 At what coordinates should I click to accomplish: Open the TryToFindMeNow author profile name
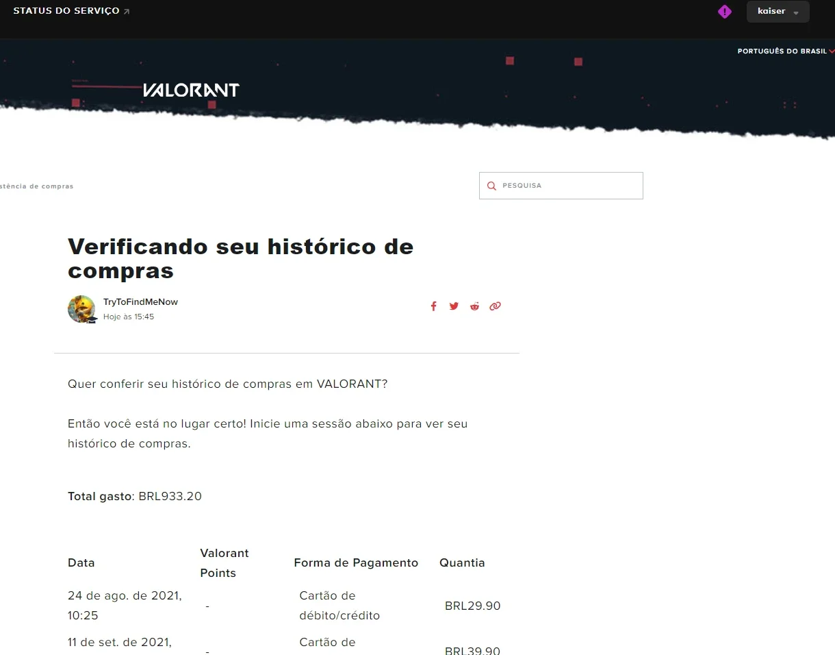coord(140,302)
